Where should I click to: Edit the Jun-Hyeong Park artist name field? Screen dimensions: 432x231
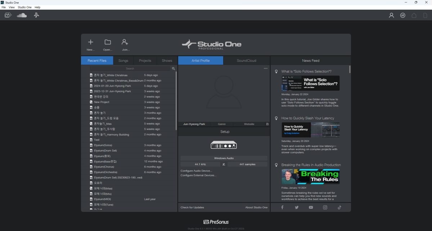[194, 124]
